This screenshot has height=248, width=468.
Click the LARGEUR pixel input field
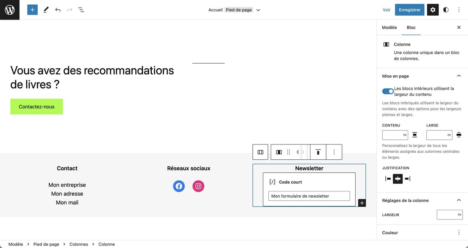tap(449, 214)
